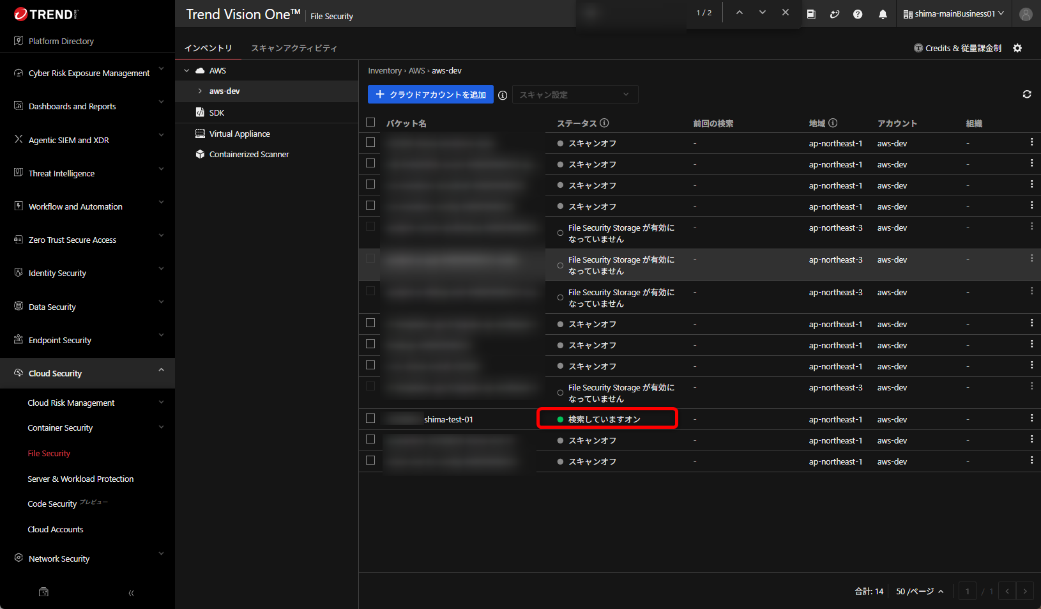Open shima-mainBusiness01 account dropdown
1041x609 pixels.
(x=954, y=13)
